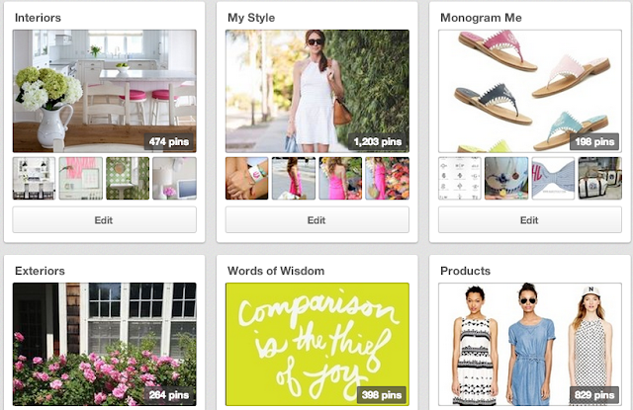This screenshot has width=633, height=410.
Task: Click the My Style white dress cover image
Action: point(316,91)
